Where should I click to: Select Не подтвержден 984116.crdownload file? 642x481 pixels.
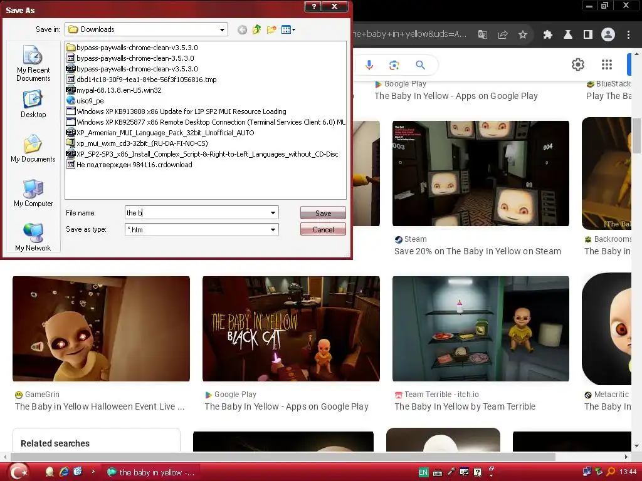pos(129,165)
